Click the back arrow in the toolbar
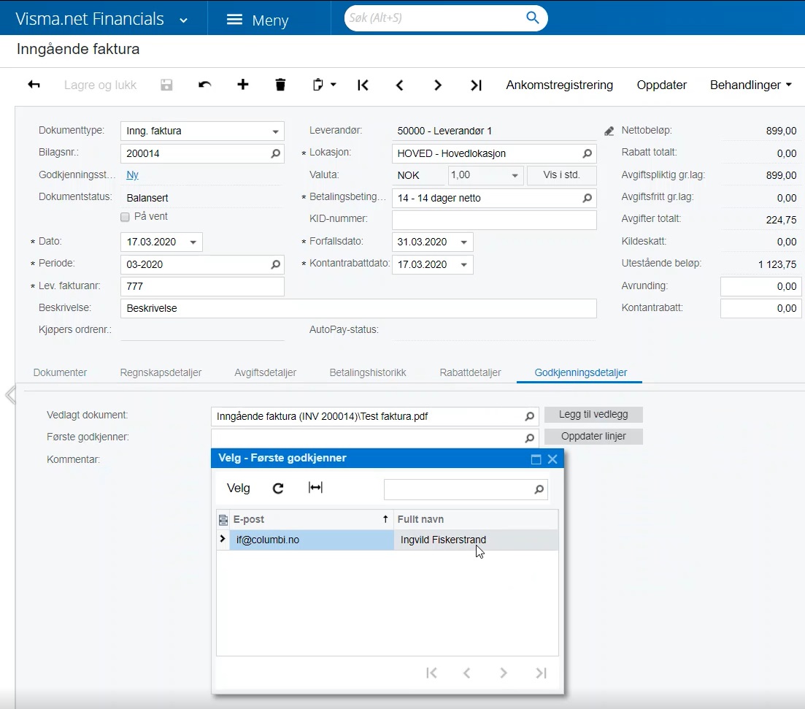Screen dimensions: 805x709 34,85
